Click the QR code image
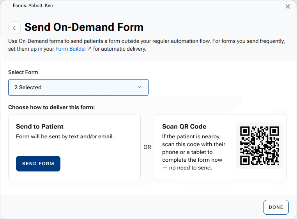Image resolution: width=297 pixels, height=219 pixels. point(260,145)
